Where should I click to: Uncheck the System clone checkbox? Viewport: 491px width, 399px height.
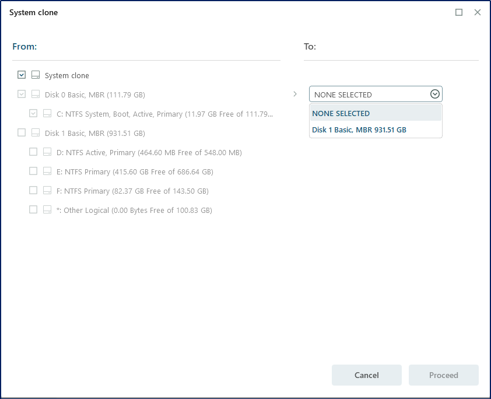pos(22,75)
